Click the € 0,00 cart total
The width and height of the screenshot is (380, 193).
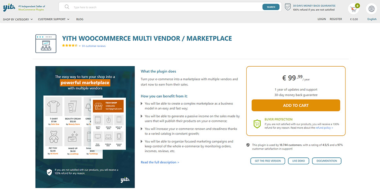tap(354, 19)
